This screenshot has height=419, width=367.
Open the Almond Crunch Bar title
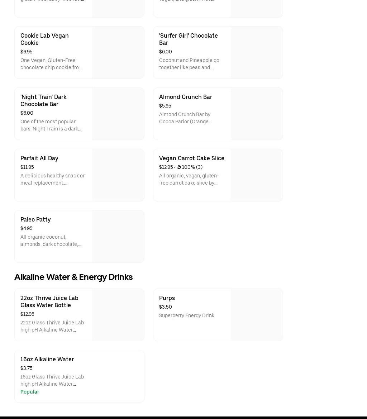[x=185, y=97]
